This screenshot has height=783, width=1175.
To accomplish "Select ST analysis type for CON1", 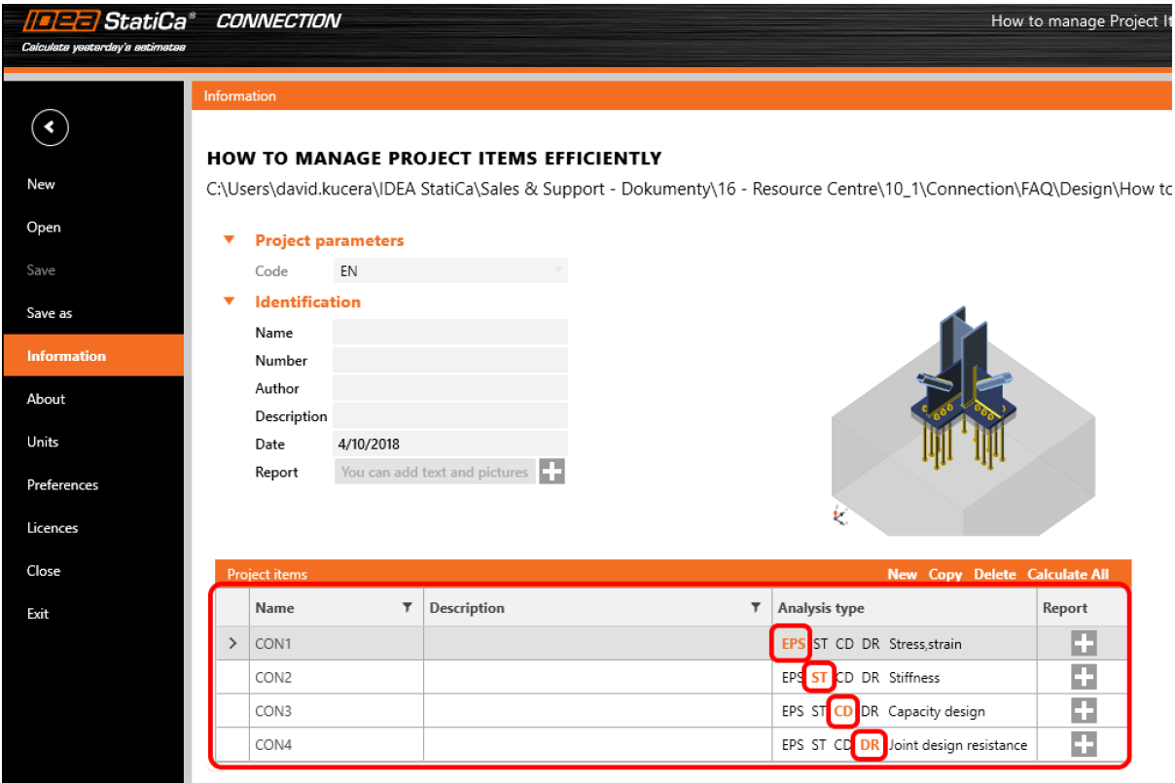I will point(820,643).
